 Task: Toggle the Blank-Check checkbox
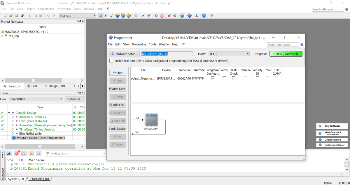tap(234, 78)
